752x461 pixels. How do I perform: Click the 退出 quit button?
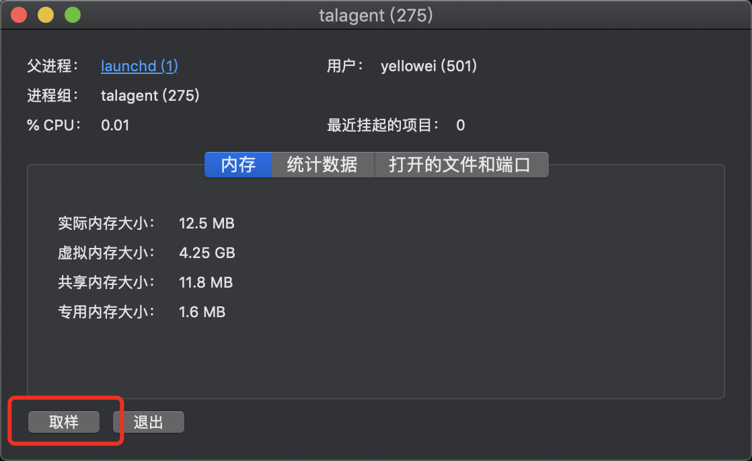(149, 422)
